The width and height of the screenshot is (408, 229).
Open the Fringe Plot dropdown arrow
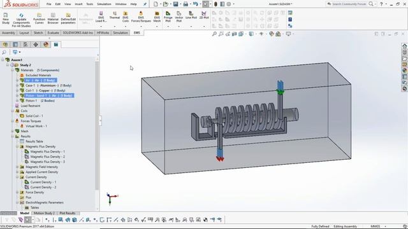point(168,26)
